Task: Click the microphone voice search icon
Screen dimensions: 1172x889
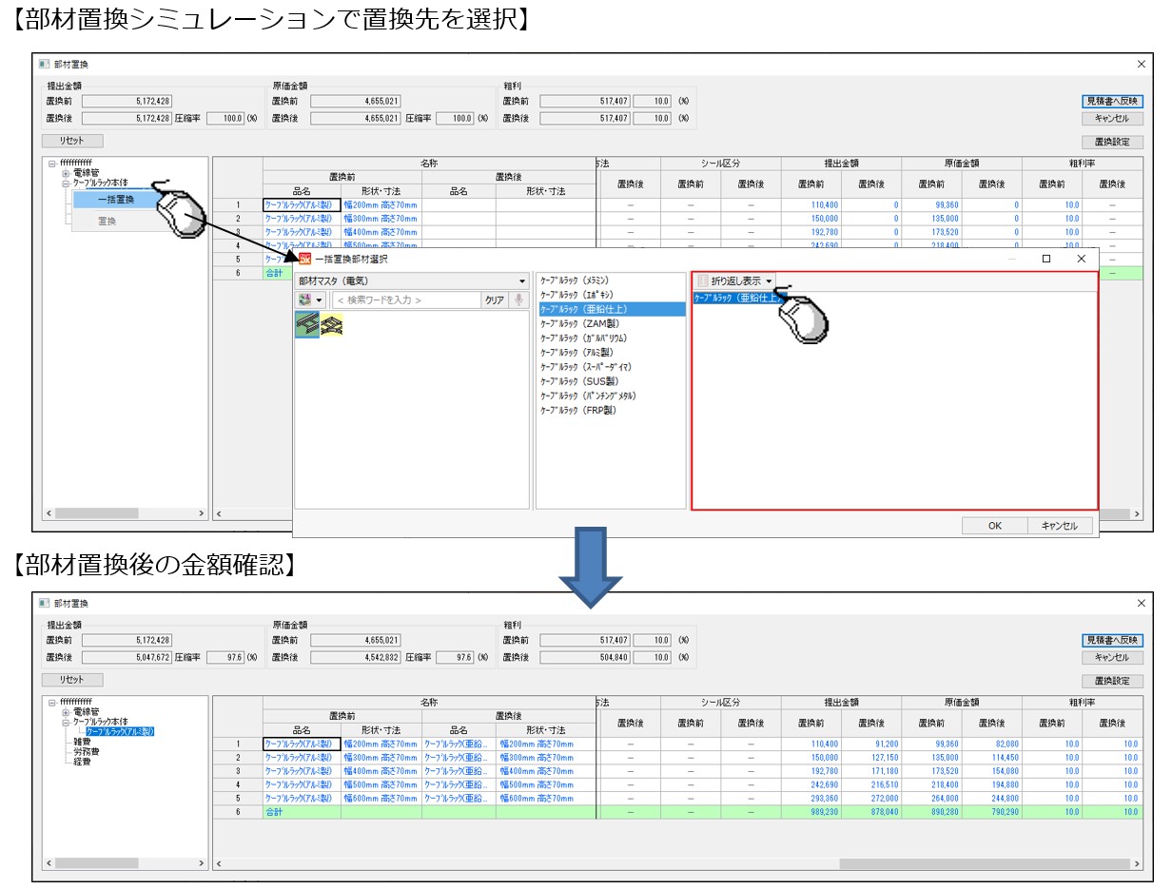Action: [519, 300]
